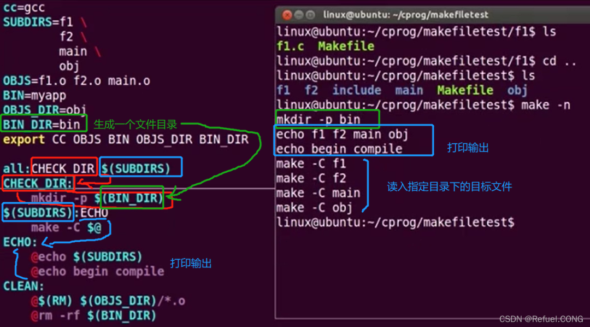
Task: Select the 'include' directory in ls output
Action: (x=357, y=90)
